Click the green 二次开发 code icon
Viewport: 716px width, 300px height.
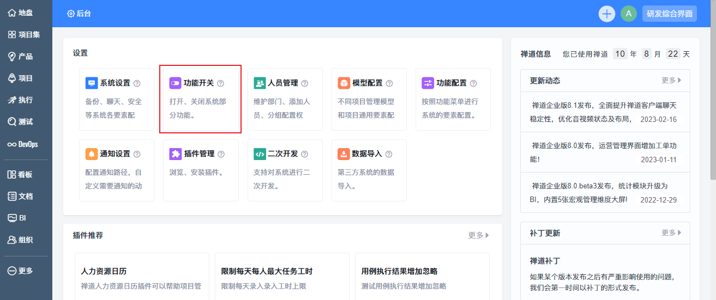coord(260,154)
